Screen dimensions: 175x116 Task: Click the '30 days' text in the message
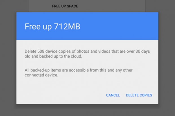tap(146, 51)
